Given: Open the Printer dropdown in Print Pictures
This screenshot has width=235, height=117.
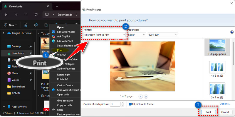Looking at the screenshot, I should pyautogui.click(x=105, y=35).
